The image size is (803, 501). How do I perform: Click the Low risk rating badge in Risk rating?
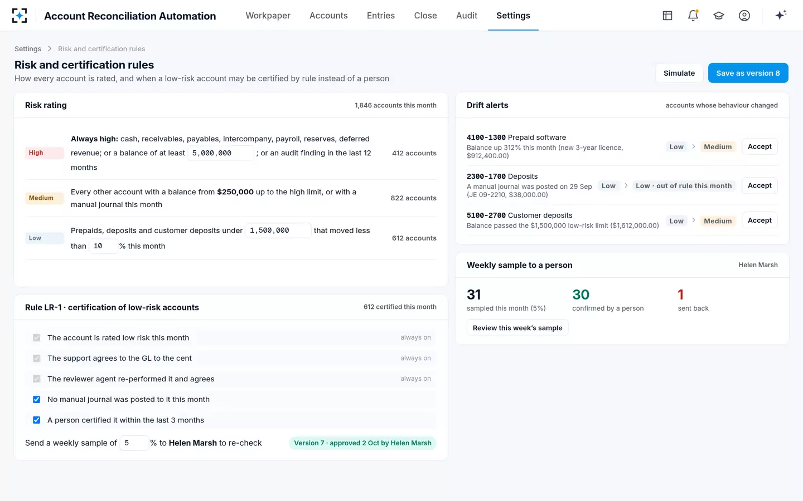click(x=44, y=238)
